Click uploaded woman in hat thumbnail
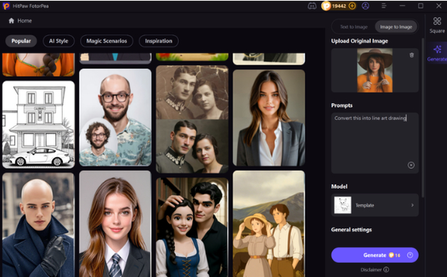This screenshot has width=447, height=277. 374,70
